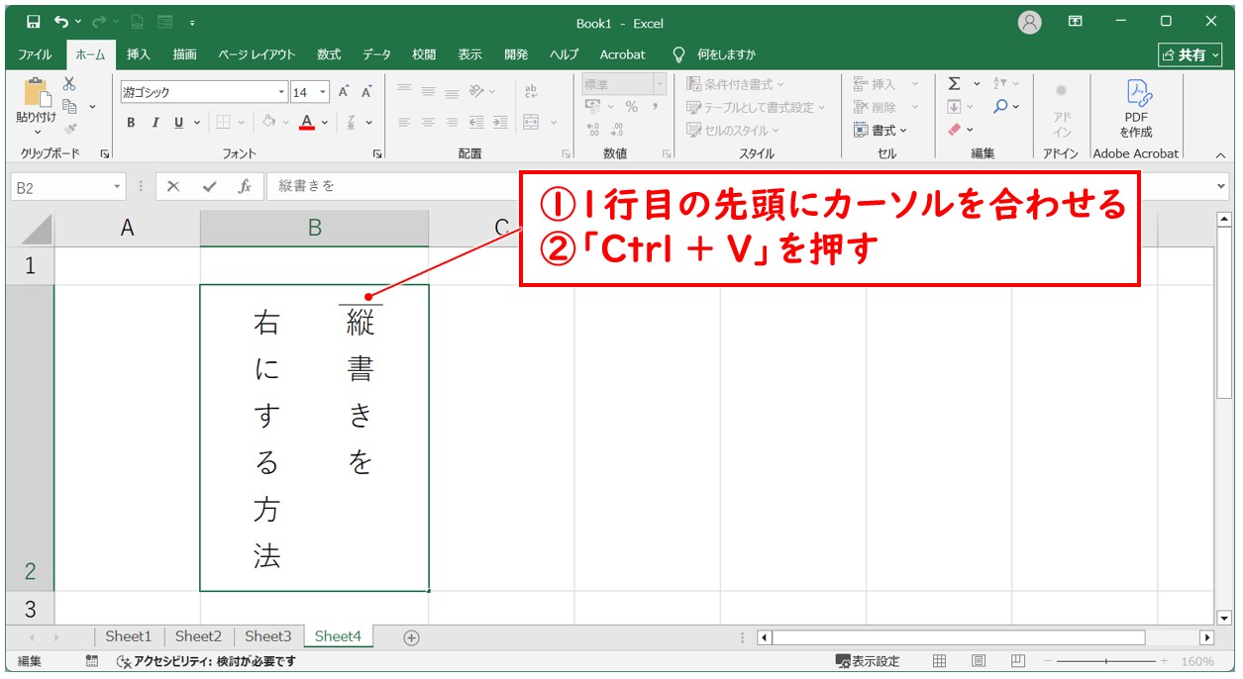Open the Font group dialog launcher
1243x679 pixels.
377,154
